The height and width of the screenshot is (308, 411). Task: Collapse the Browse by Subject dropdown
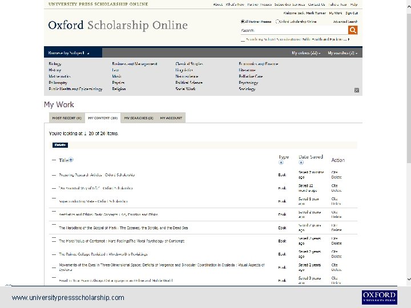(x=73, y=53)
